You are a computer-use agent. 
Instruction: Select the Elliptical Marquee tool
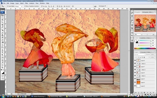point(2,18)
